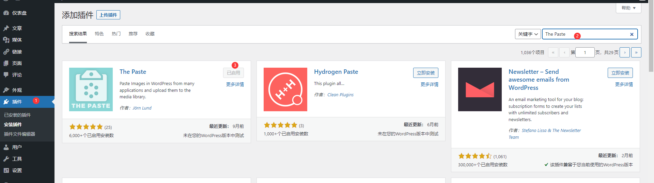Go to previous results page
654x183 pixels.
[x=564, y=52]
